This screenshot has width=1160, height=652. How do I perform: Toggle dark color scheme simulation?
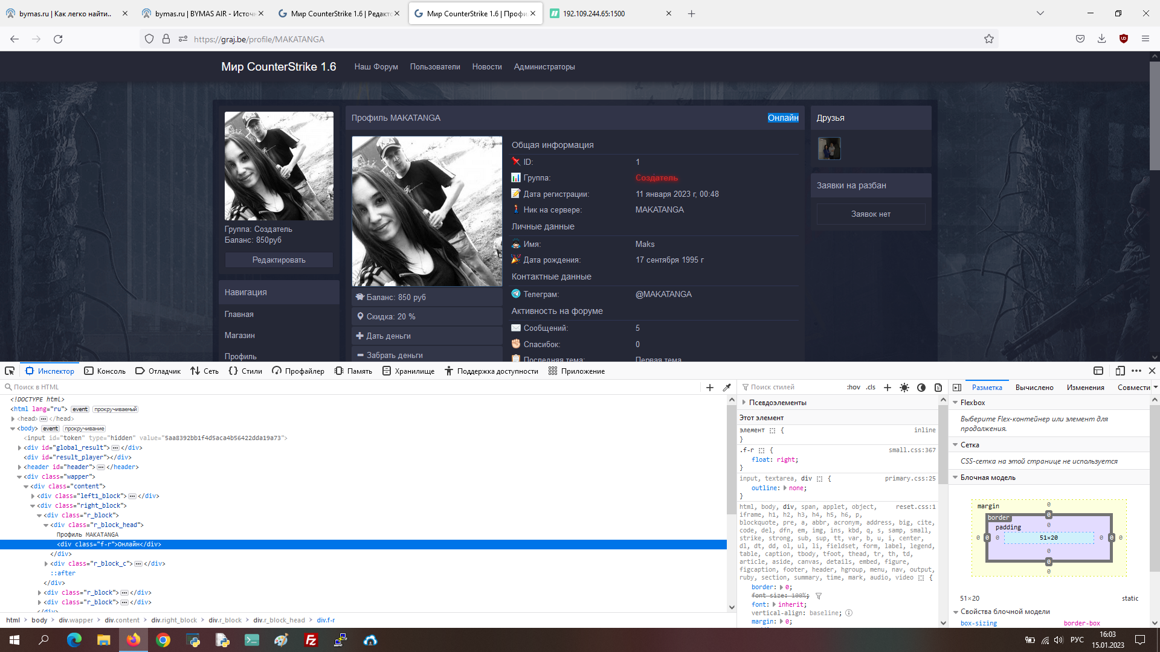[921, 388]
